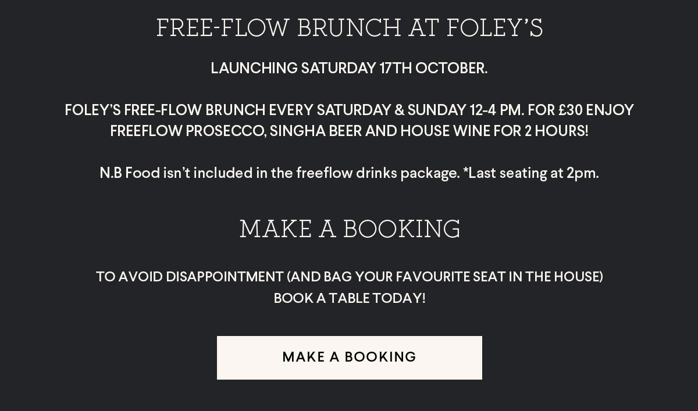Click the white Make a Booking button
Viewport: 698px width, 411px height.
(x=349, y=358)
